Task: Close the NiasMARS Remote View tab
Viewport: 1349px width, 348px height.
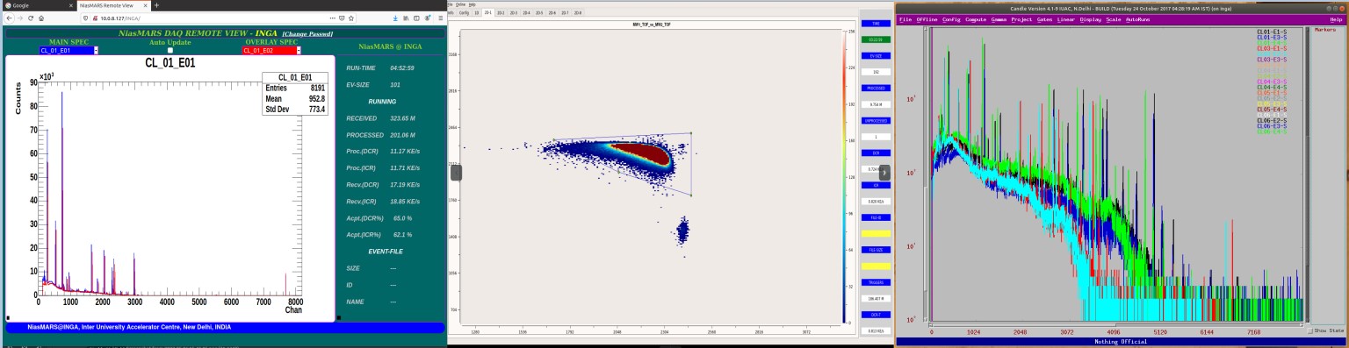Action: coord(145,5)
